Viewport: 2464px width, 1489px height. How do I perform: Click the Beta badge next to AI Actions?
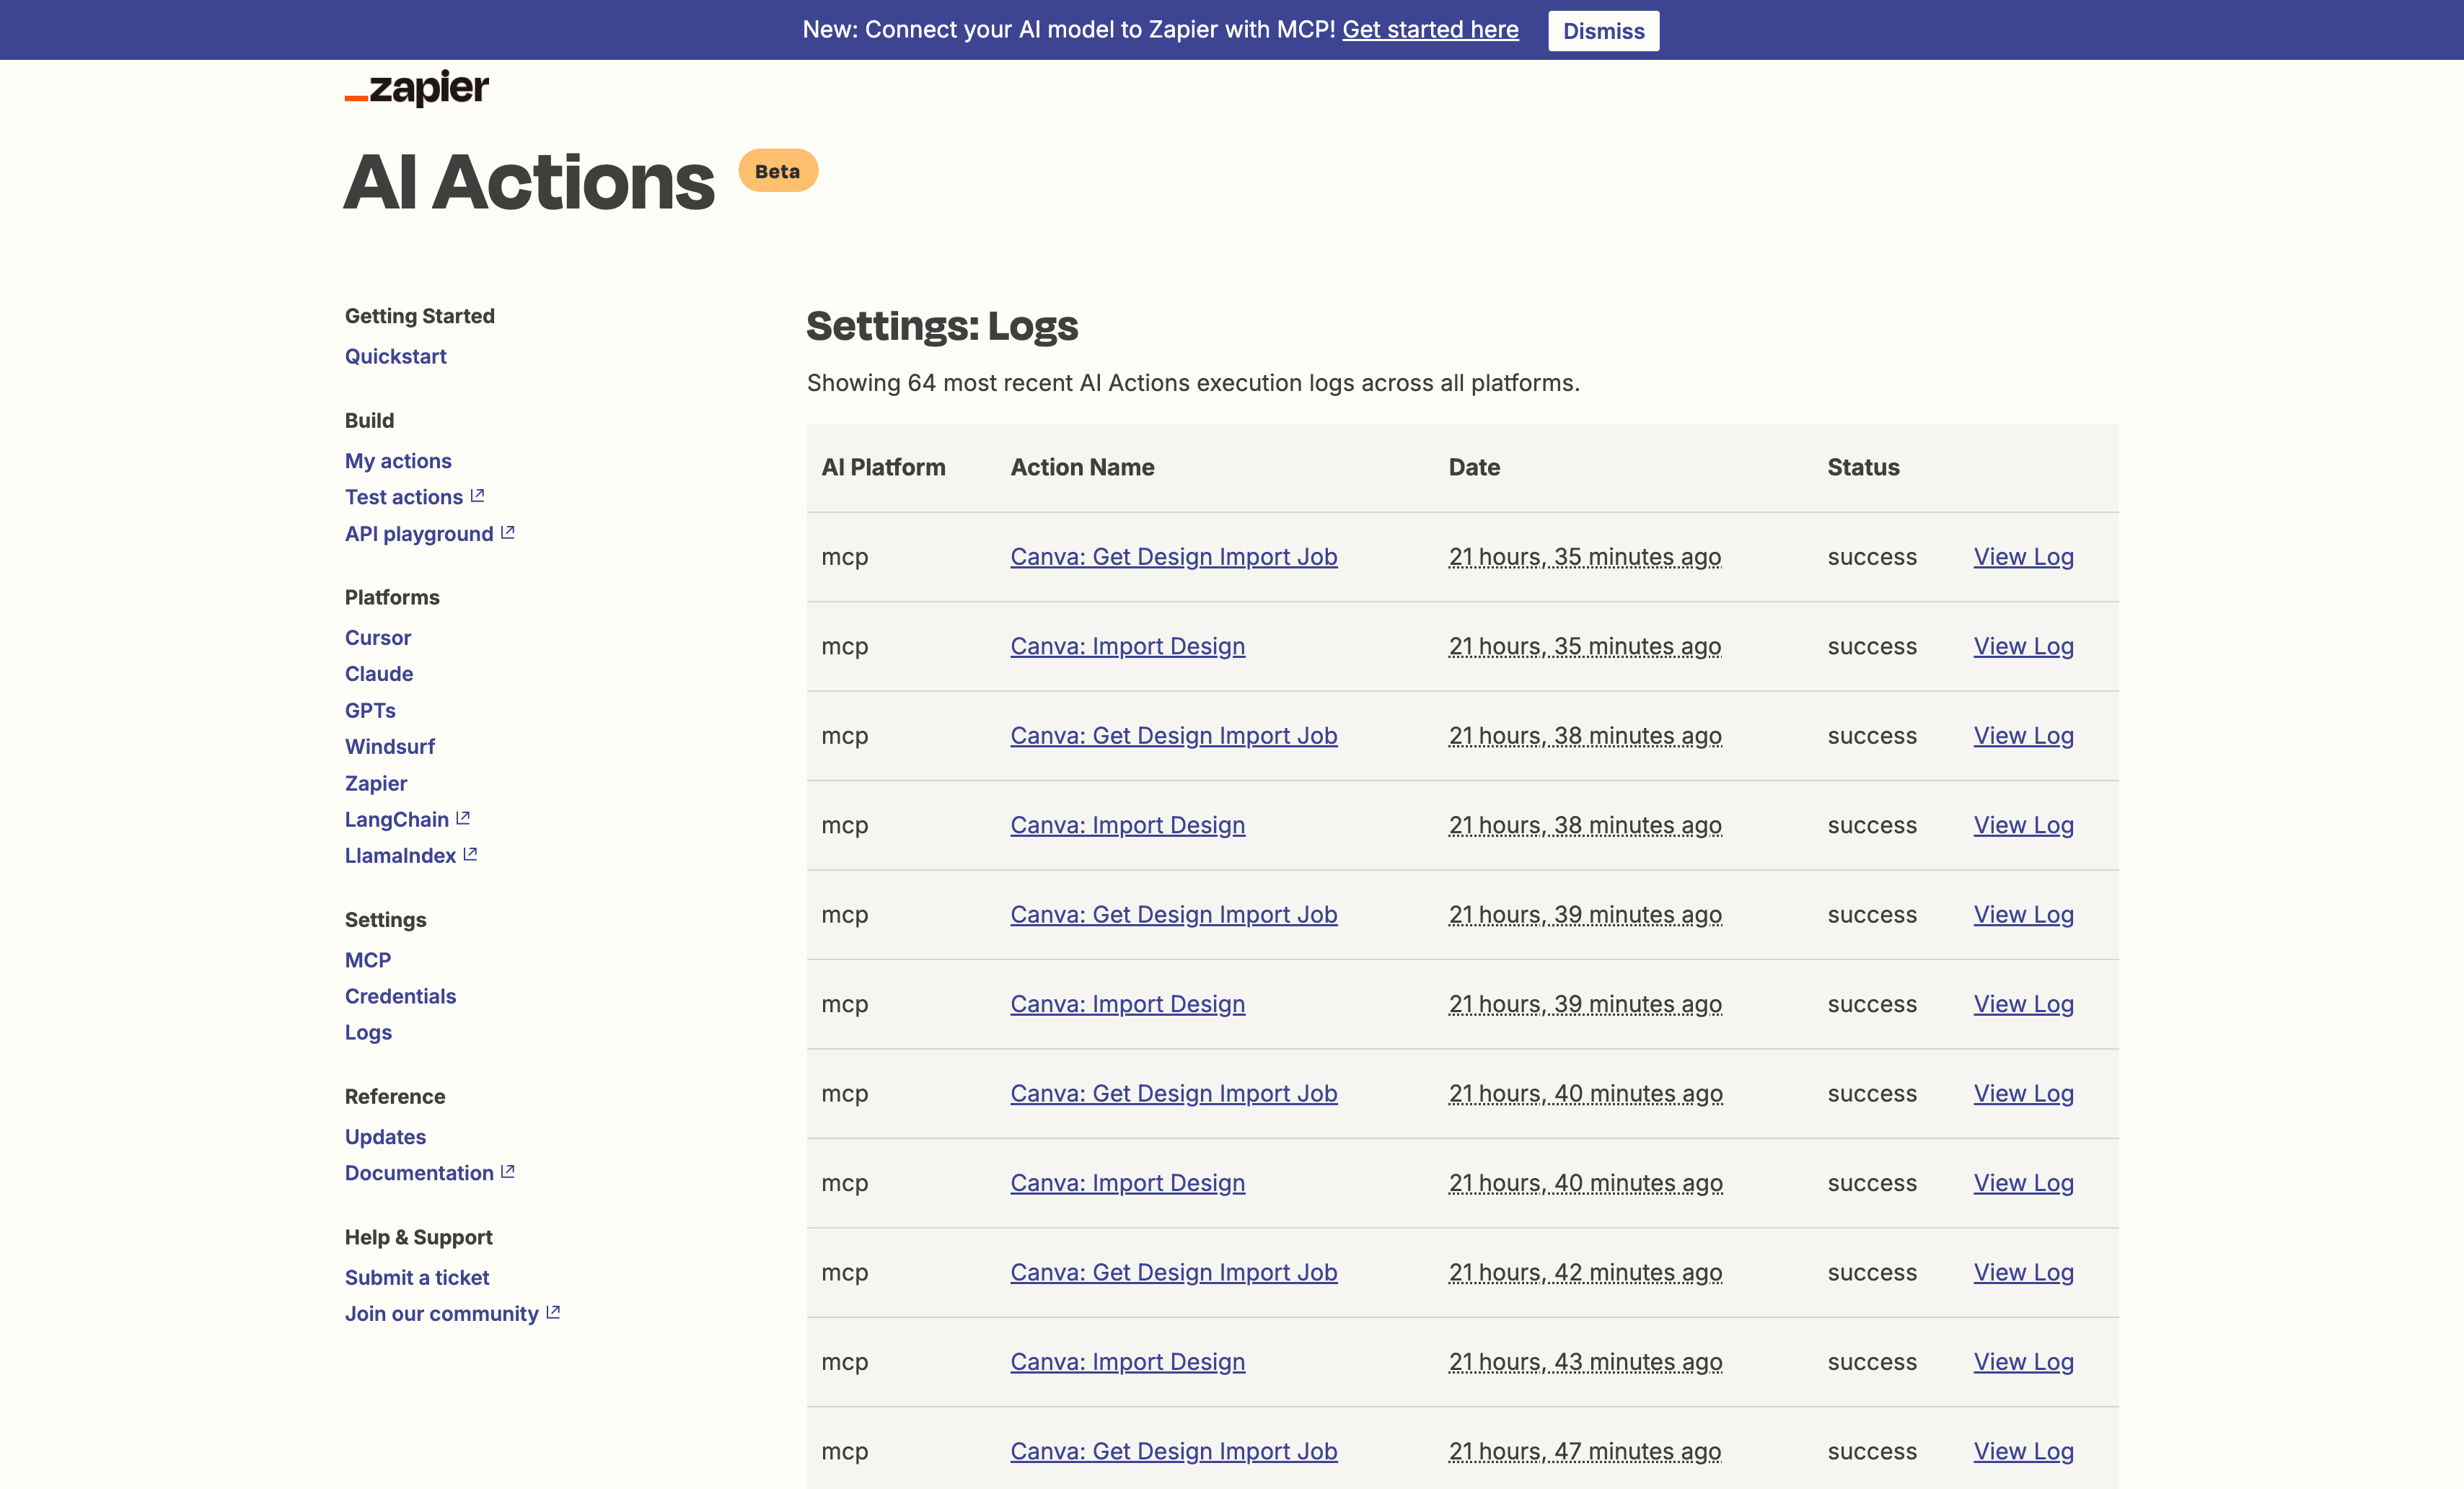[x=778, y=171]
